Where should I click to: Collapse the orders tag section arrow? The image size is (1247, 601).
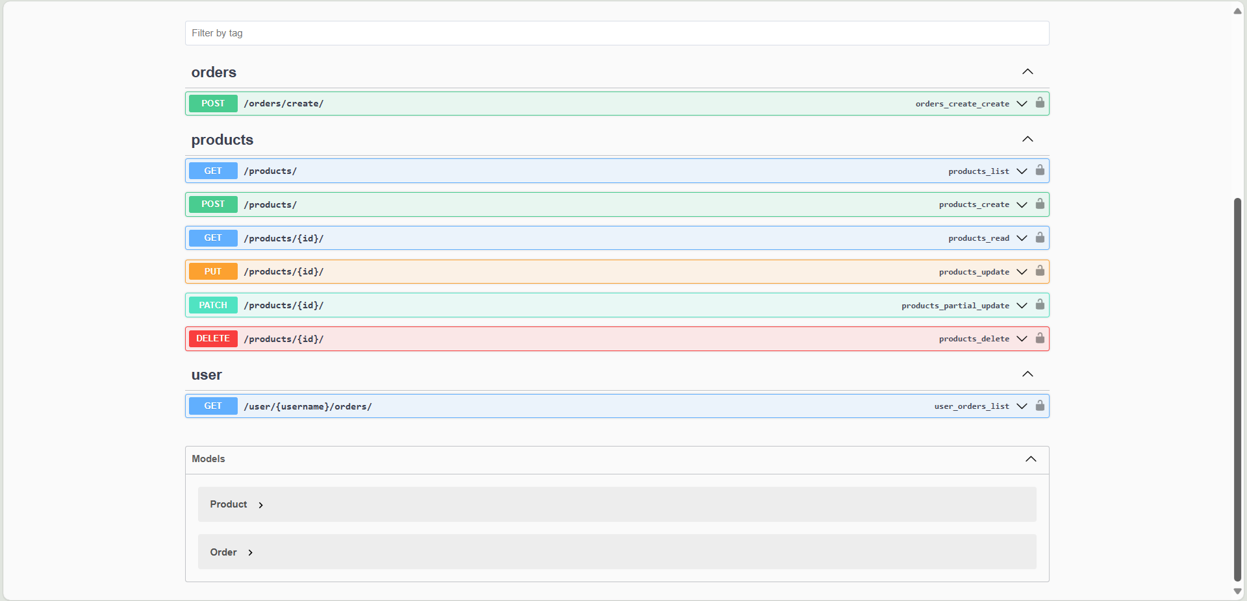1027,71
